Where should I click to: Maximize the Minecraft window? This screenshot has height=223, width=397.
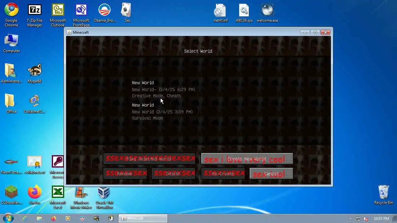click(315, 32)
